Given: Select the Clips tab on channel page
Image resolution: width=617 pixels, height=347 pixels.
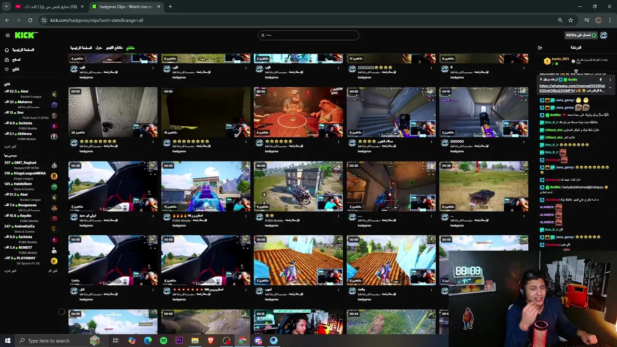Looking at the screenshot, I should point(130,48).
